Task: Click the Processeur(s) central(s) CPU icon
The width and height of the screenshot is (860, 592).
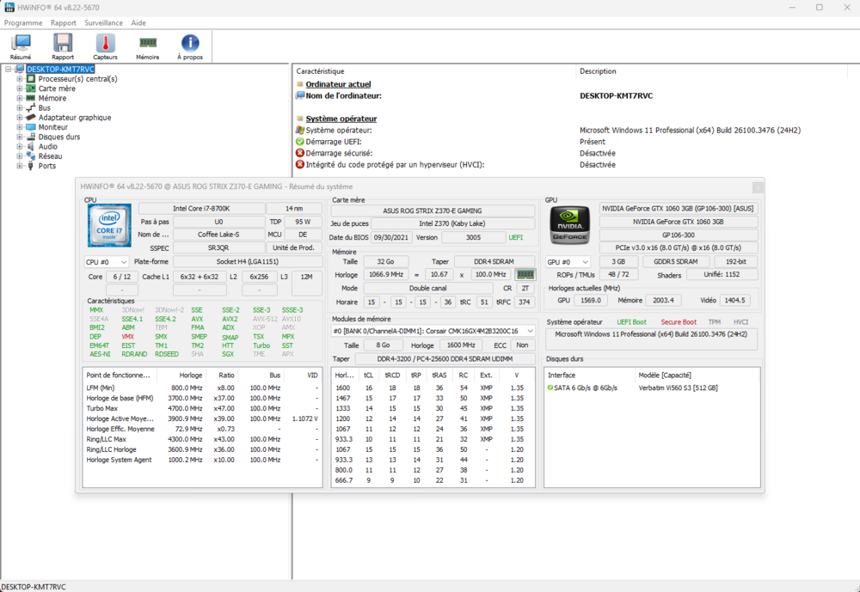Action: [31, 79]
